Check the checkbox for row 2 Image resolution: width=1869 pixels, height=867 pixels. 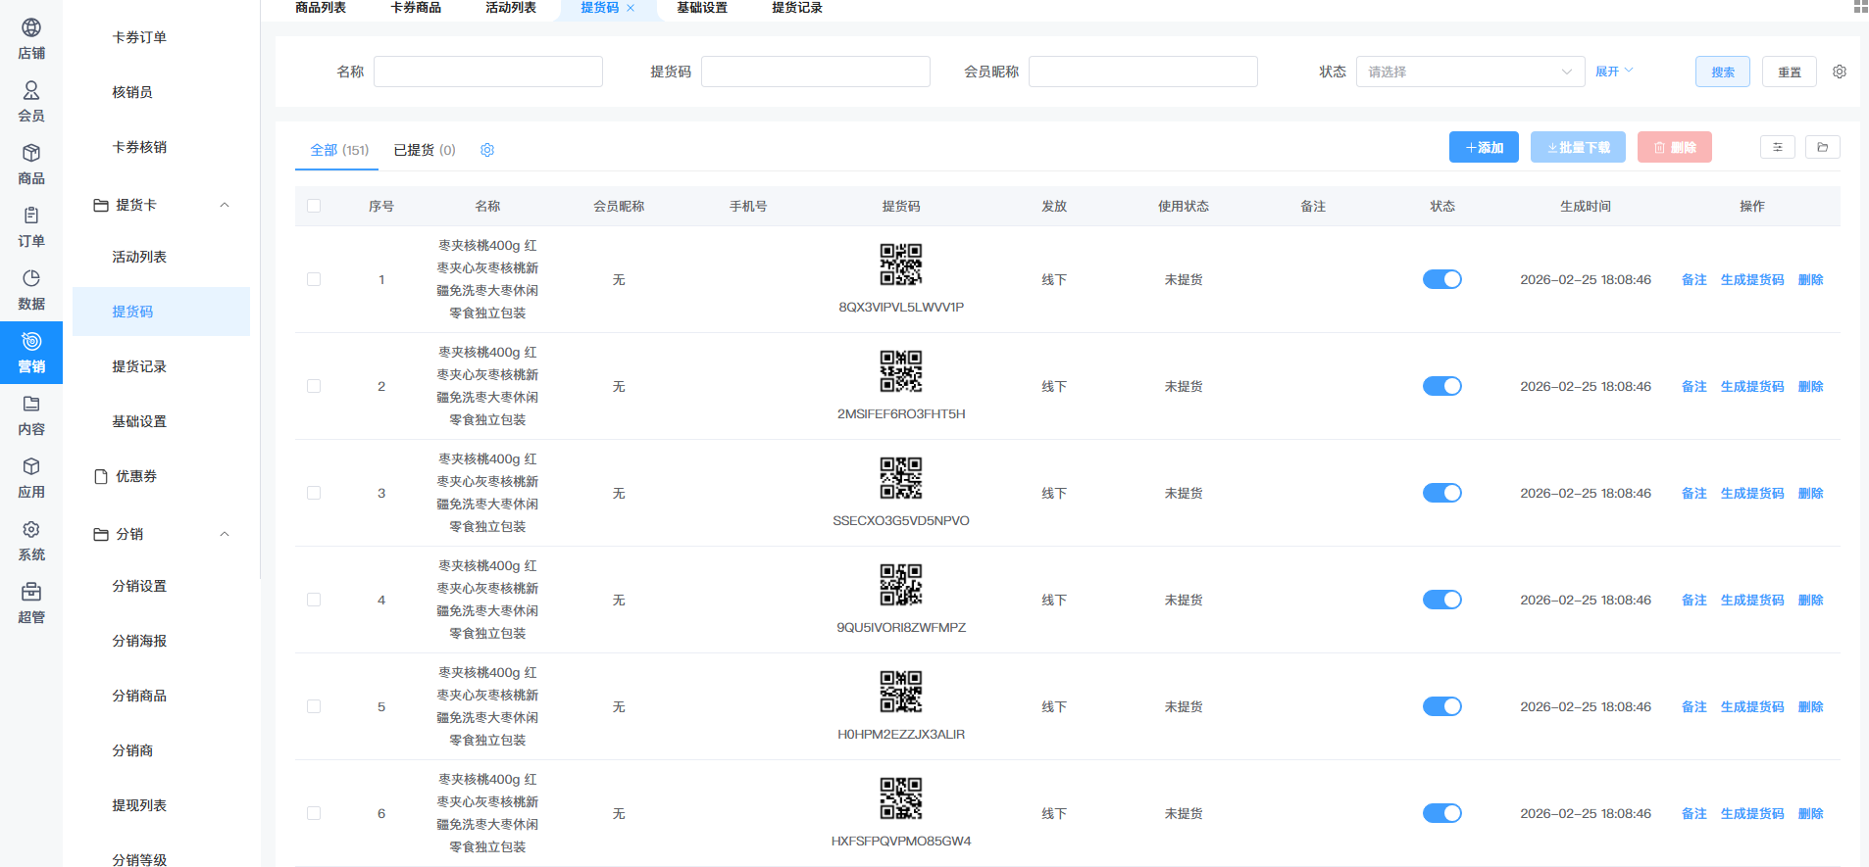tap(314, 386)
